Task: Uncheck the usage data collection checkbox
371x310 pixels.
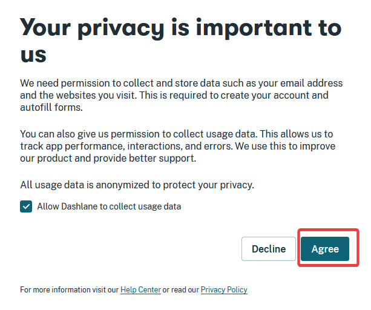Action: tap(26, 206)
